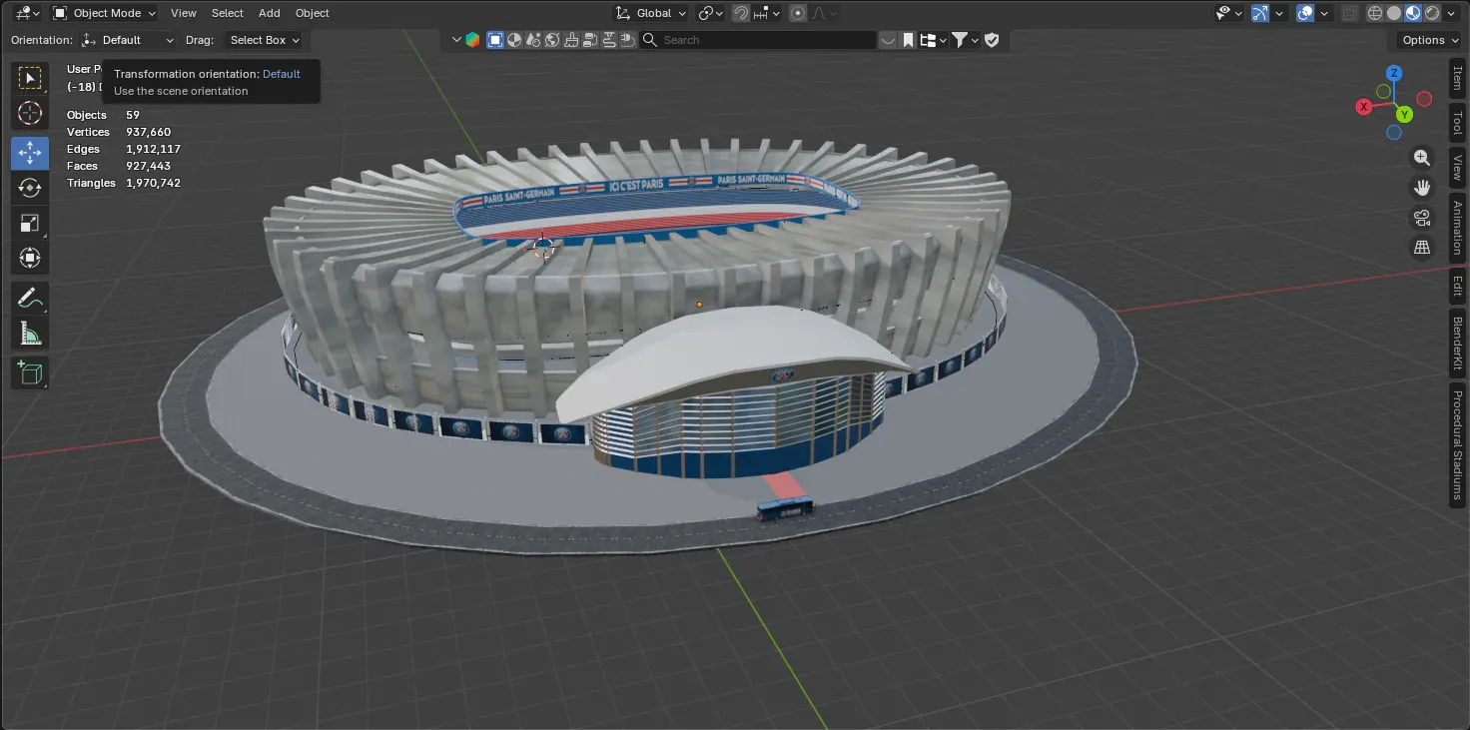
Task: Activate the Transform tool
Action: coord(30,258)
